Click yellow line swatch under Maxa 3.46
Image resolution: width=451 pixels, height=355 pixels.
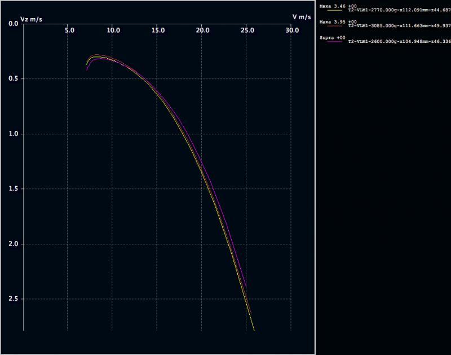coord(333,10)
